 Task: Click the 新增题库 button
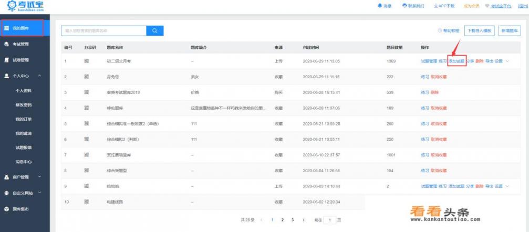click(x=510, y=30)
